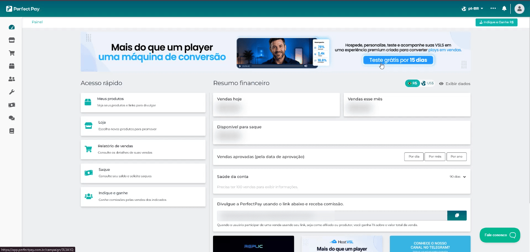
Task: Click the Acesso rápido heading
Action: pyautogui.click(x=101, y=83)
